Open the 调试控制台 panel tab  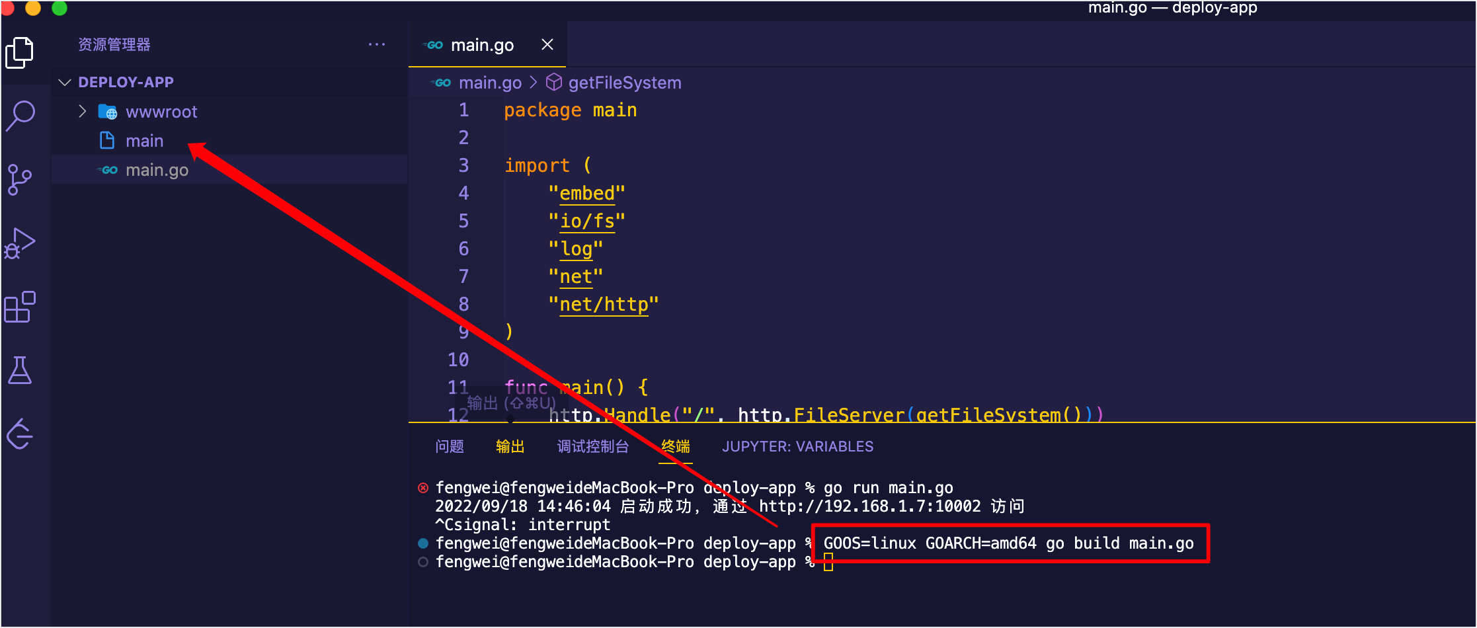(593, 447)
